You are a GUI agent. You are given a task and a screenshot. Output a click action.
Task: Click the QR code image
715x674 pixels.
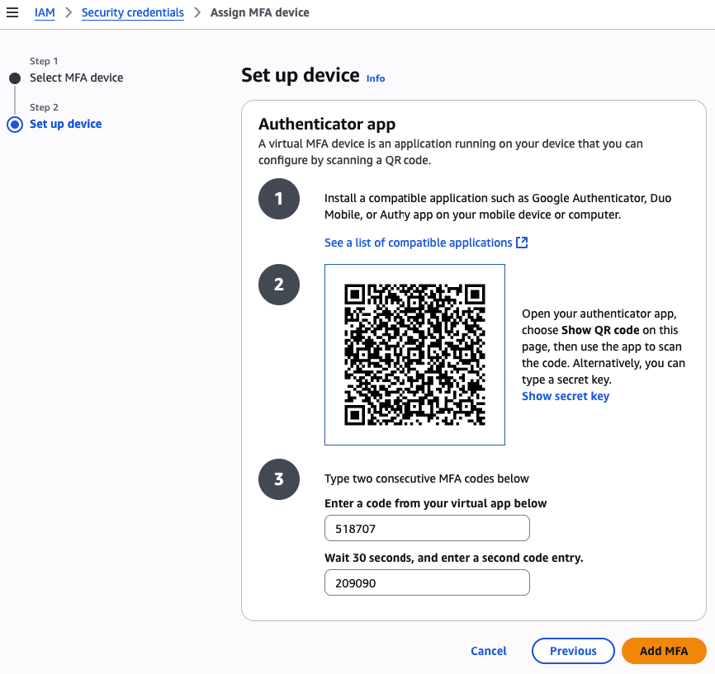[x=414, y=355]
